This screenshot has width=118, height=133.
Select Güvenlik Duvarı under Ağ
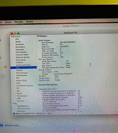point(24,109)
